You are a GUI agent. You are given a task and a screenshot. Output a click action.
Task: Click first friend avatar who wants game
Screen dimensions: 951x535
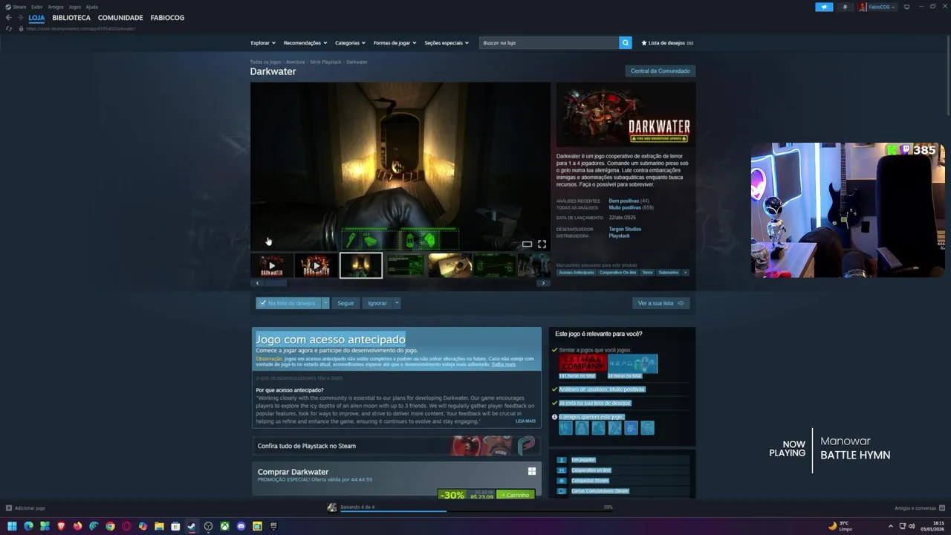pyautogui.click(x=565, y=428)
